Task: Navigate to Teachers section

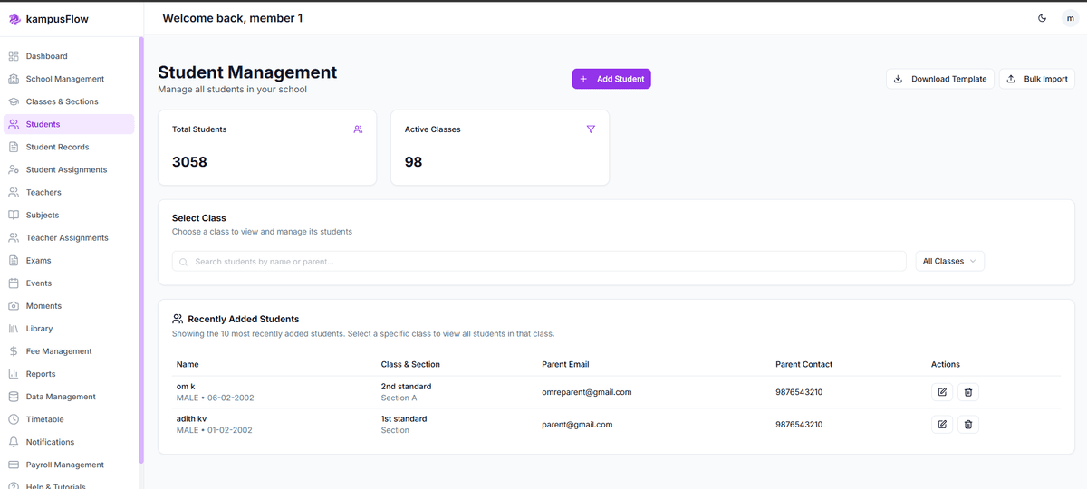Action: pyautogui.click(x=69, y=192)
